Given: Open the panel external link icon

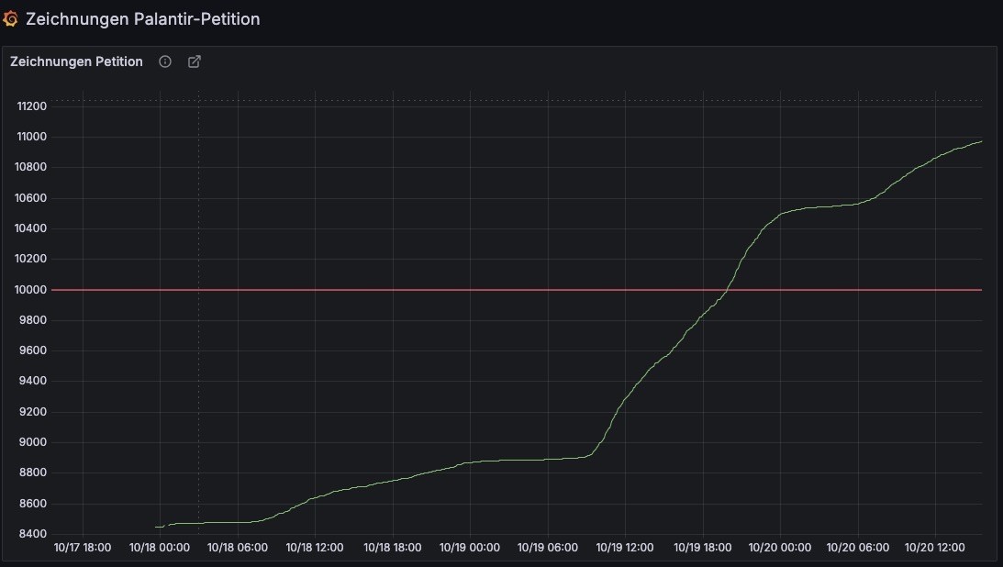Looking at the screenshot, I should tap(195, 61).
